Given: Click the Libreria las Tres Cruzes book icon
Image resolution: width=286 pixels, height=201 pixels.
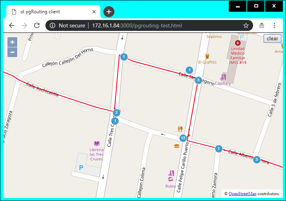Looking at the screenshot, I should click(97, 143).
